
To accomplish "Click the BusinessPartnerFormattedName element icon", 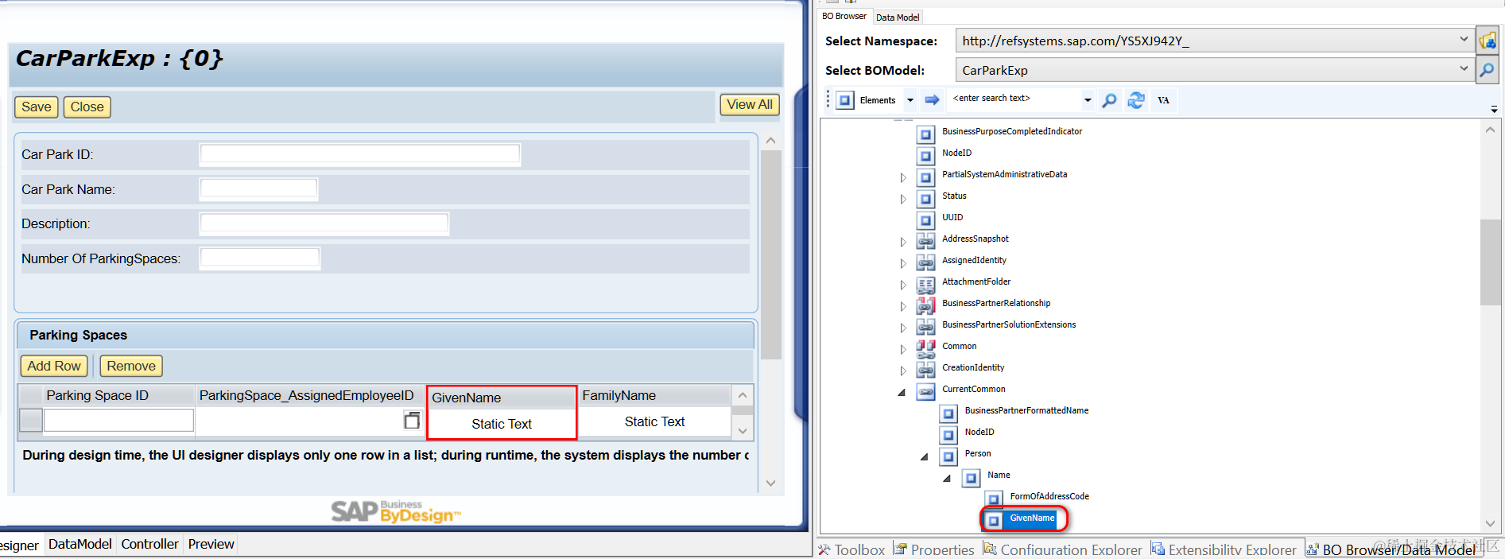I will tap(948, 413).
